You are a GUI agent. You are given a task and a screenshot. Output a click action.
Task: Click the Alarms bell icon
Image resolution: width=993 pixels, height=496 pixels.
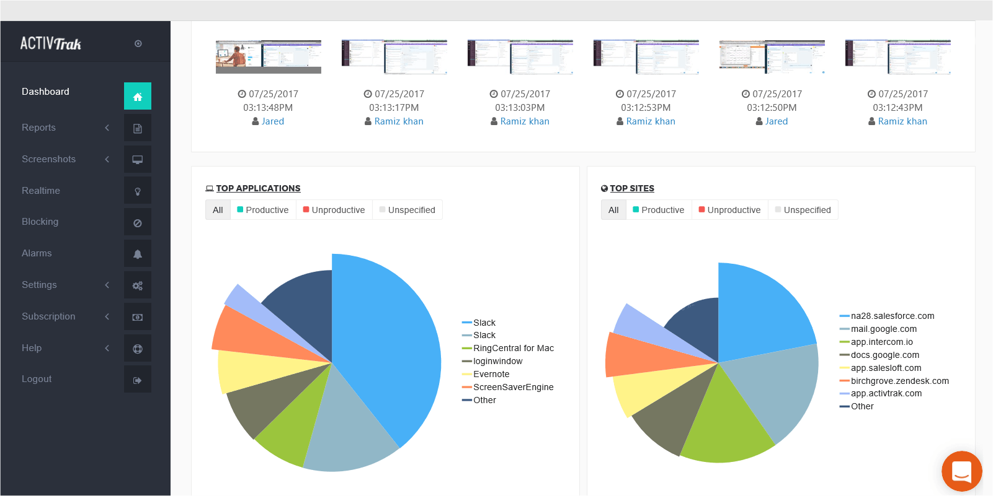pyautogui.click(x=138, y=254)
